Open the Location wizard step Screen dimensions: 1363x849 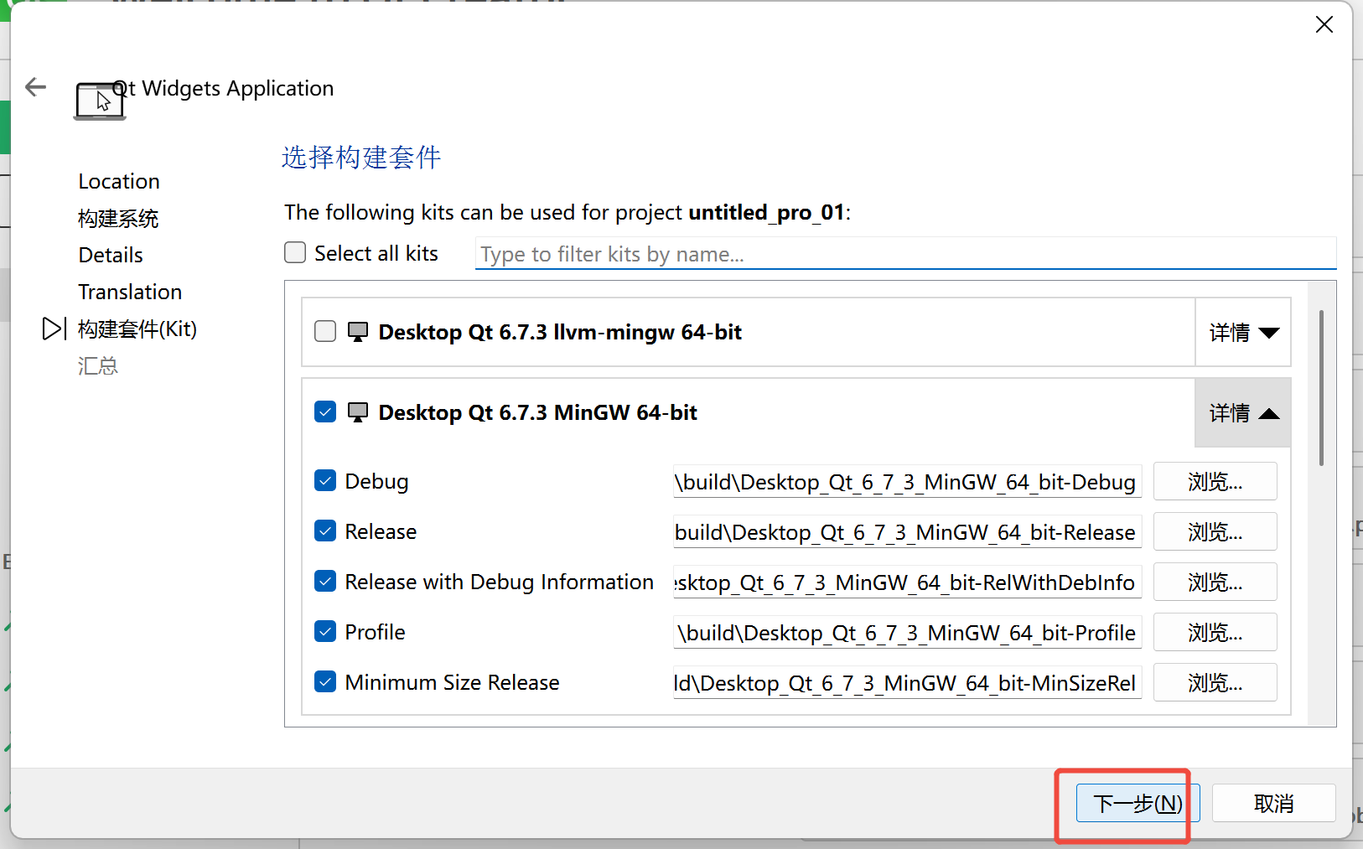pos(119,181)
